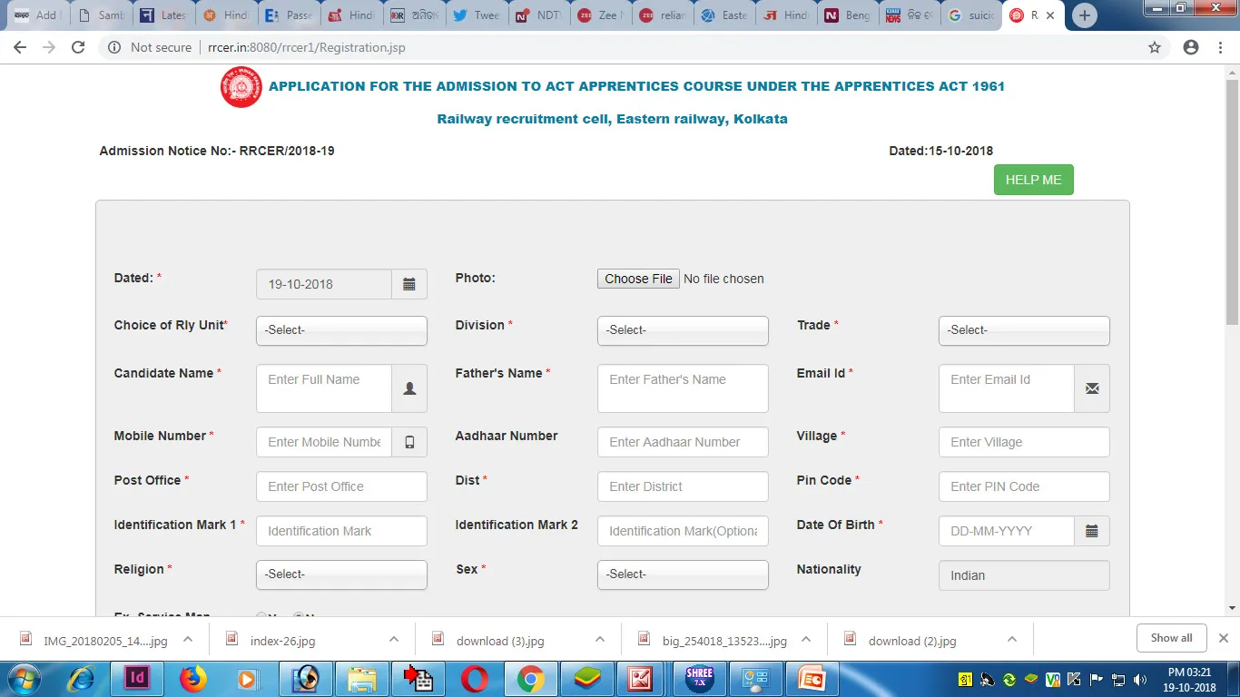The image size is (1240, 697).
Task: Open BlueStacks from the taskbar
Action: pyautogui.click(x=586, y=678)
